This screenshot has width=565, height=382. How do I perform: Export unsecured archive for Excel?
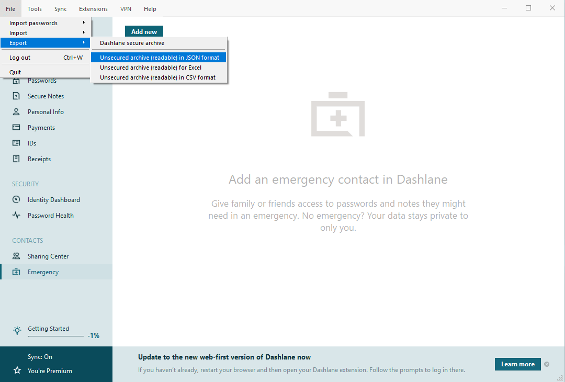click(x=159, y=68)
